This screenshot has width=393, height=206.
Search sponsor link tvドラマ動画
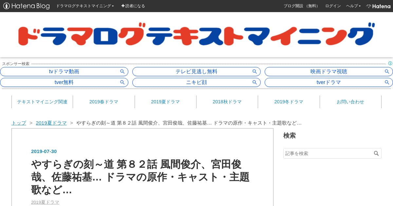pos(64,72)
